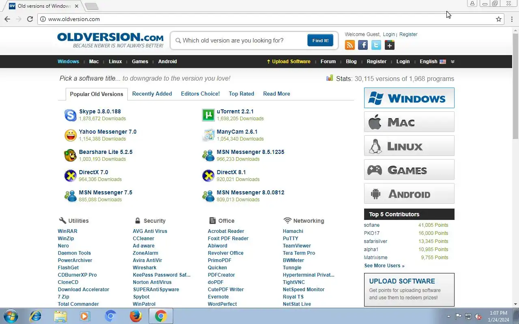Image resolution: width=519 pixels, height=324 pixels.
Task: Click the Skype 3.8.0.188 title
Action: [x=100, y=111]
